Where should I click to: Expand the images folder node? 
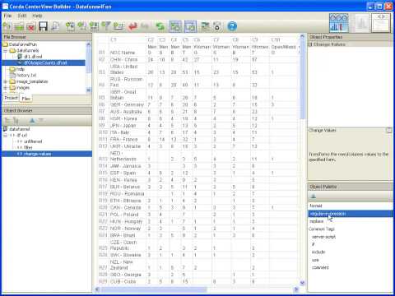[5, 88]
